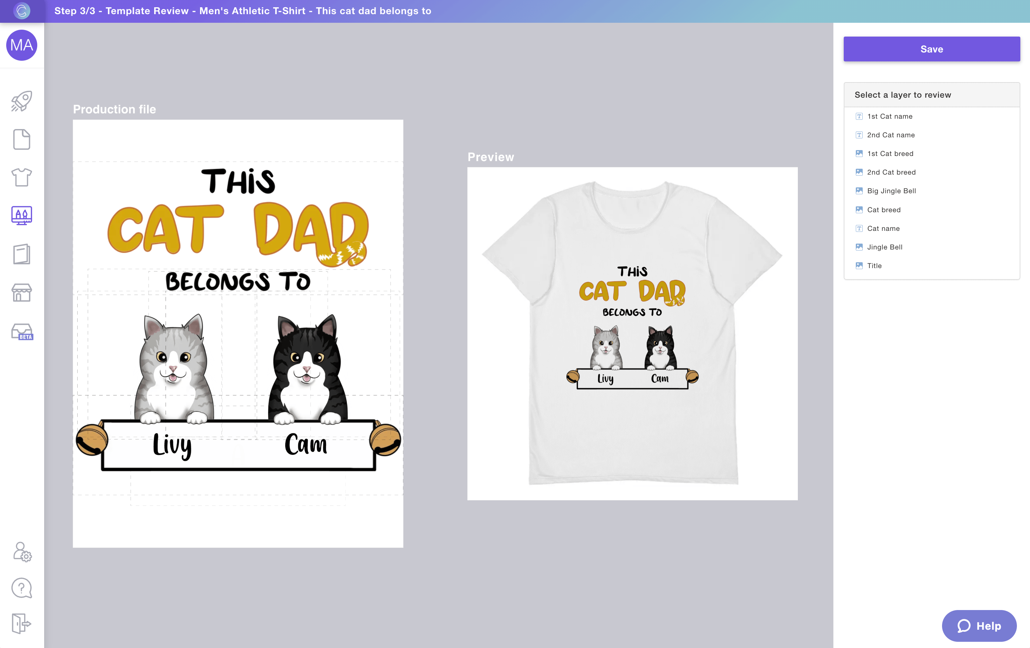Select the Big Jingle Bell layer

pyautogui.click(x=891, y=191)
